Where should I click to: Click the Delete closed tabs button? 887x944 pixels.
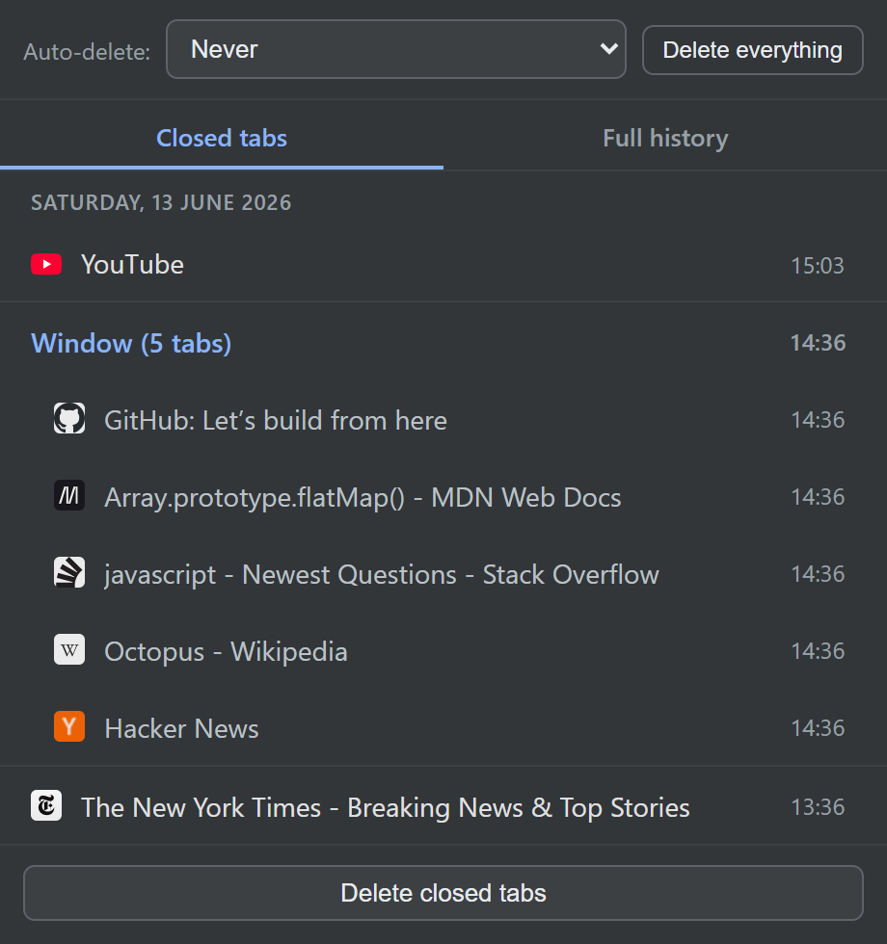pyautogui.click(x=443, y=893)
